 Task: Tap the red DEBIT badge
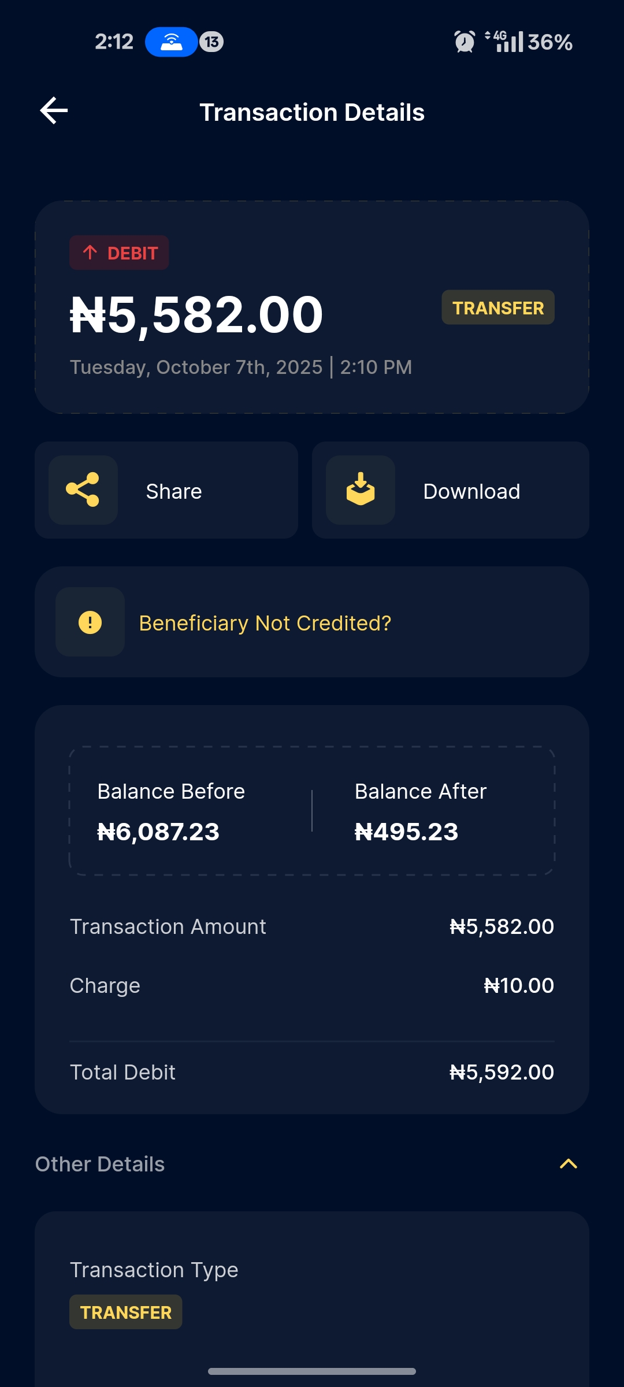120,253
